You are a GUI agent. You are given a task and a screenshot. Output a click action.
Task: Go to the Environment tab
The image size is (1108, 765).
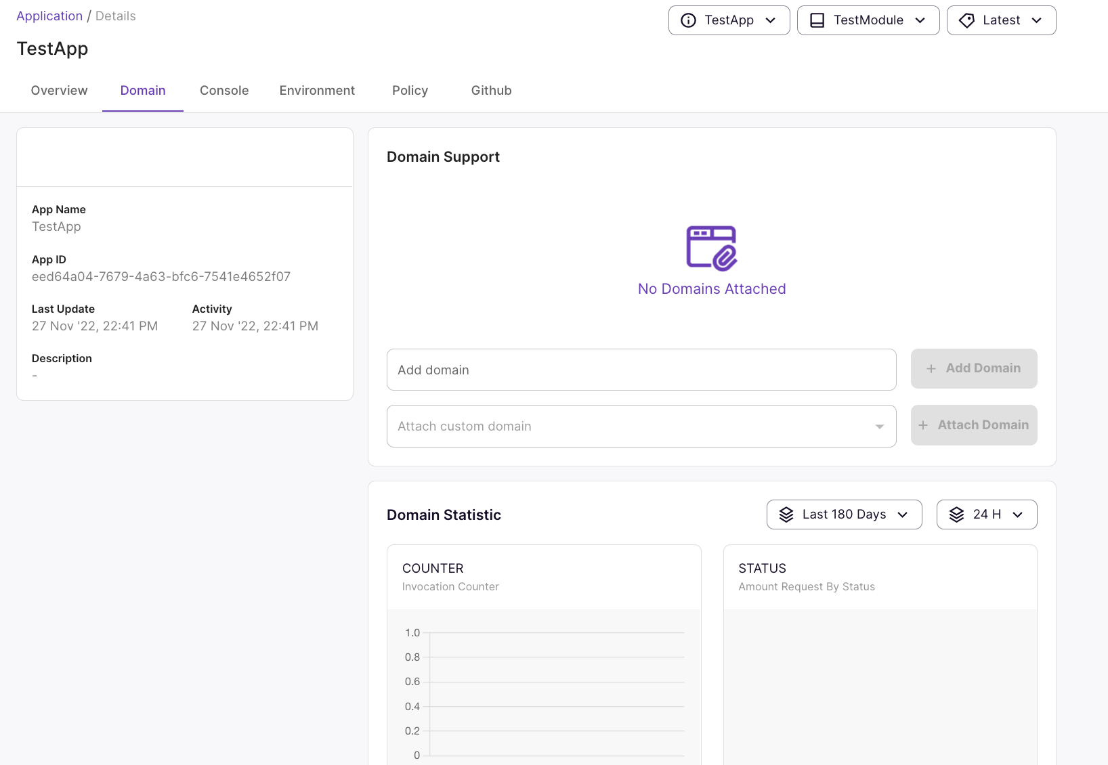317,91
